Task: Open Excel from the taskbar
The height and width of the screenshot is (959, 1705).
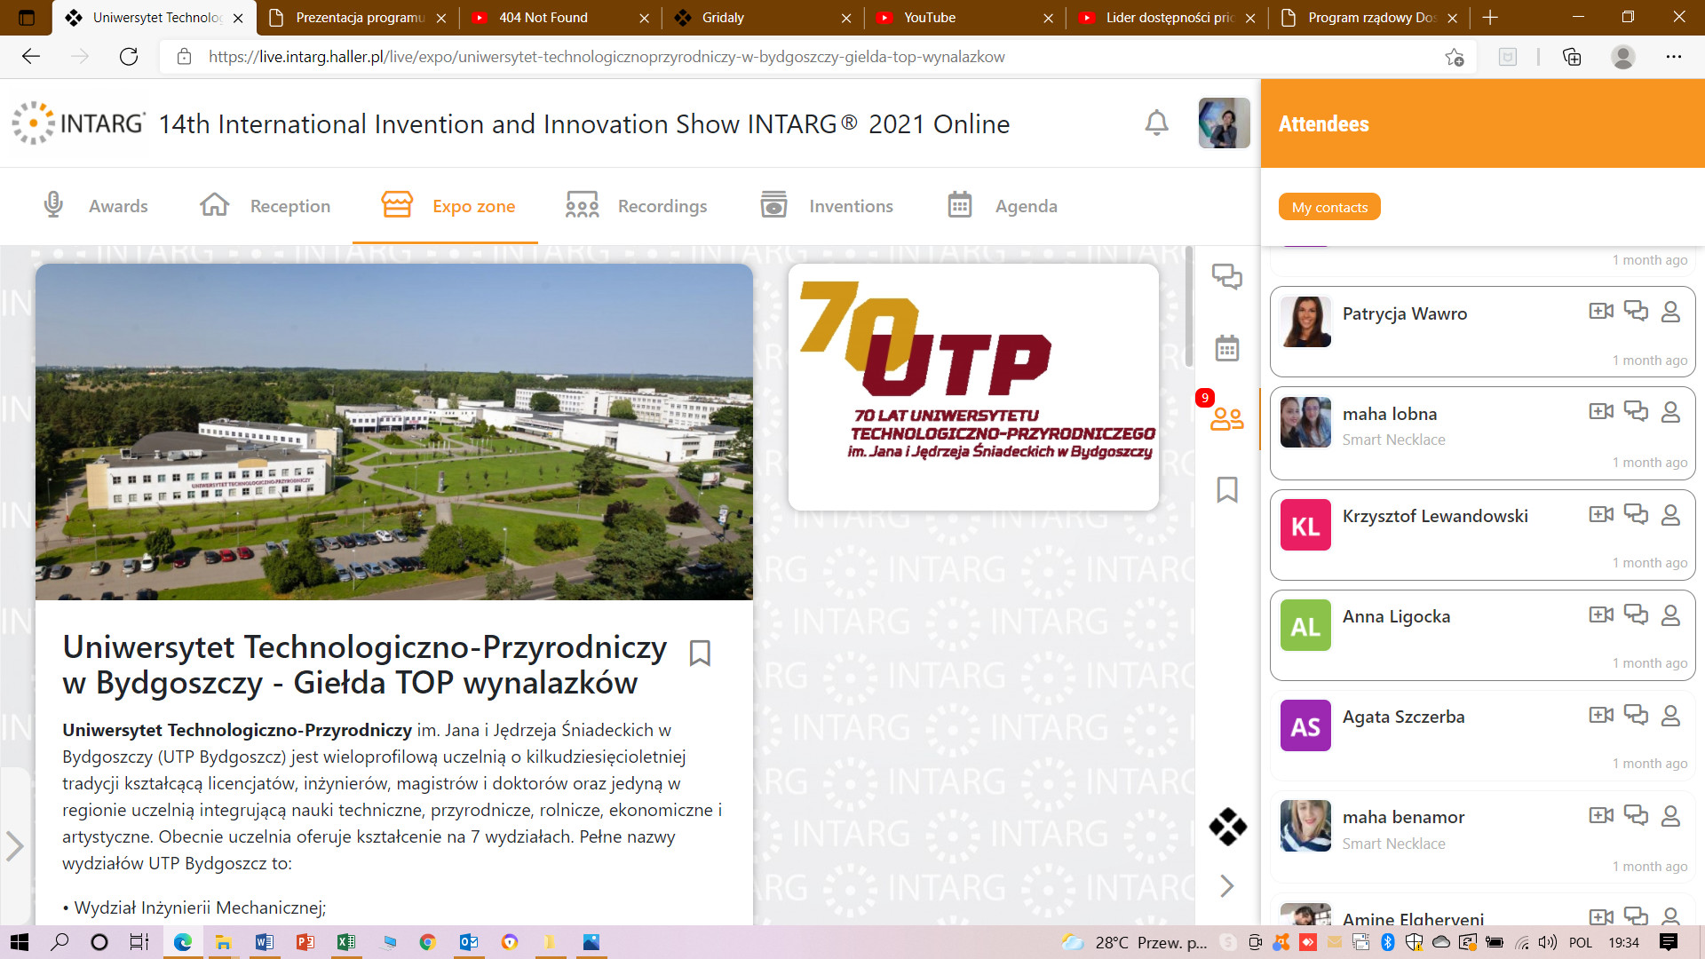Action: click(345, 942)
